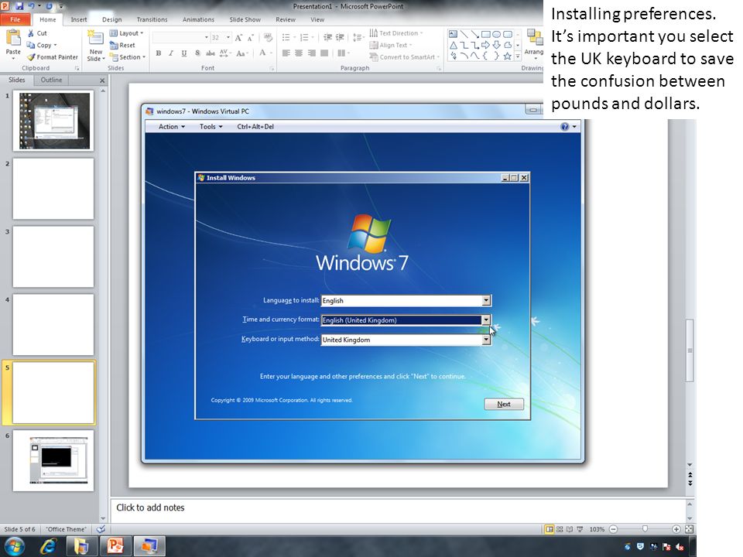Select slide 1 thumbnail
Screen dimensions: 743x557
53,121
